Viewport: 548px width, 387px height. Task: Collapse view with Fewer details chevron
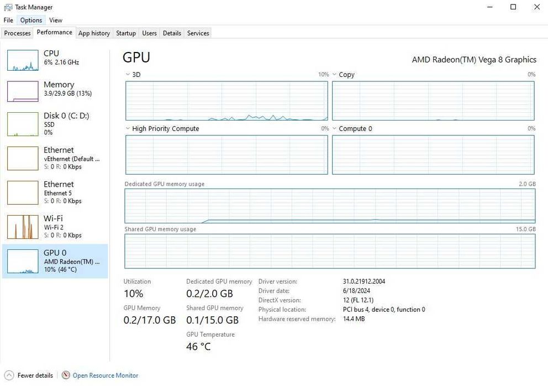pyautogui.click(x=9, y=375)
